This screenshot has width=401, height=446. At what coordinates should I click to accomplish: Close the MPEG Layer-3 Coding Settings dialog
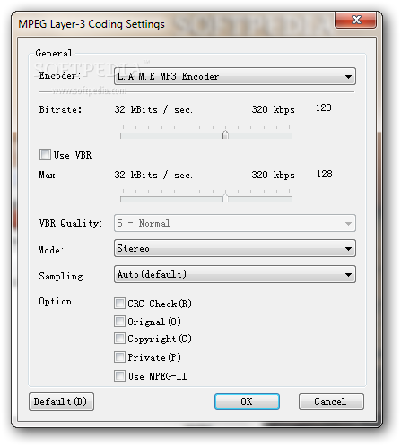click(x=355, y=21)
